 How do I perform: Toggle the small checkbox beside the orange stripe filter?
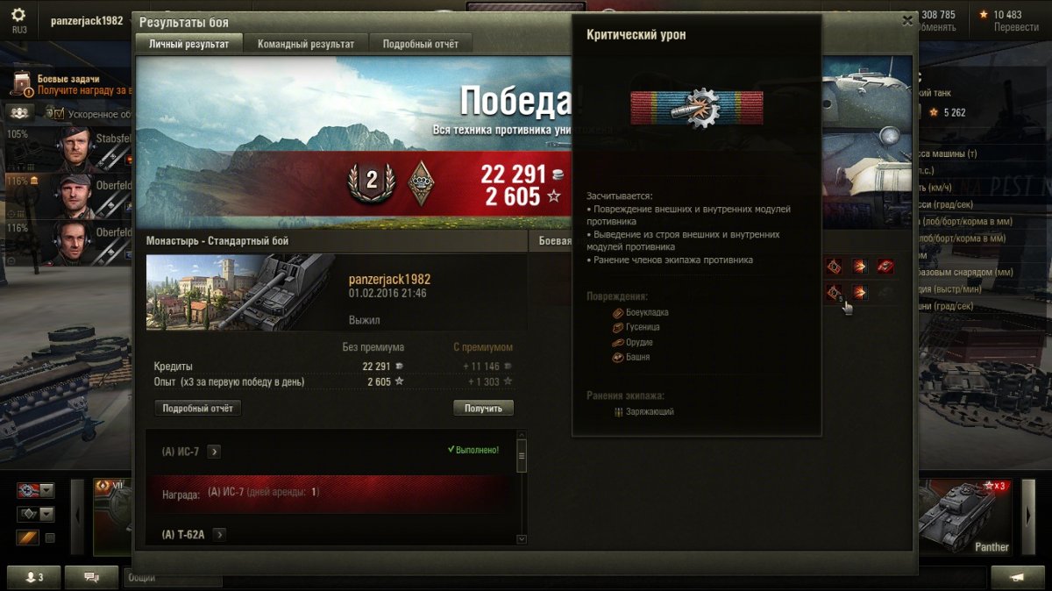point(50,538)
